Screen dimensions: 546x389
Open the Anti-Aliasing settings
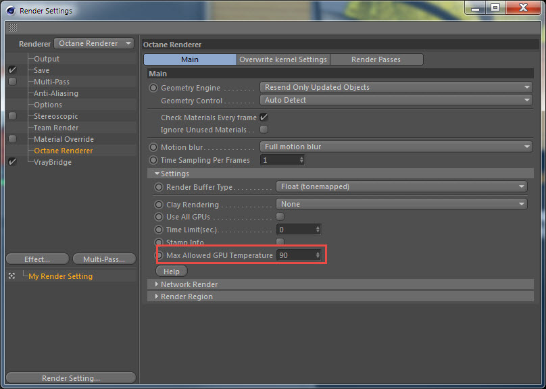tap(56, 93)
